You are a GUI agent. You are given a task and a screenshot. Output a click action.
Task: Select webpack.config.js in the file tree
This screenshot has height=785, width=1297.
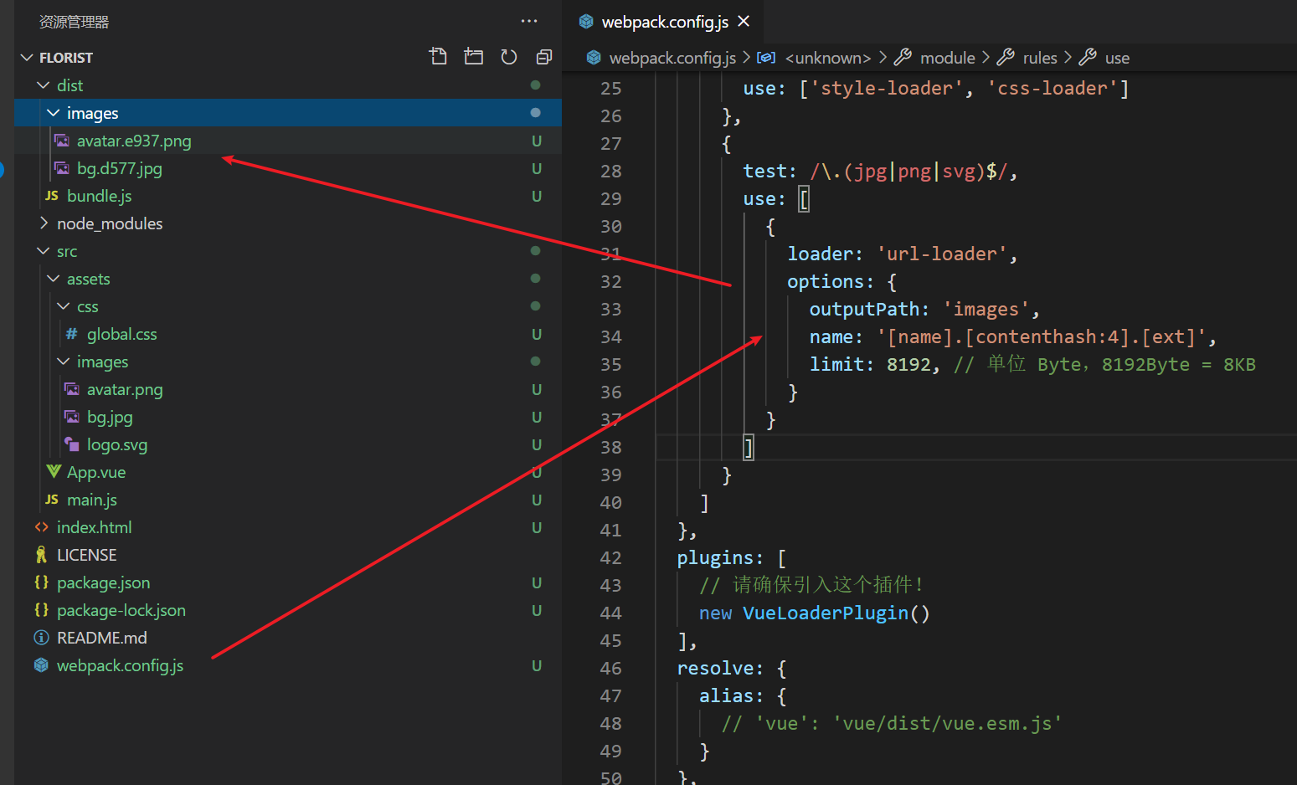coord(121,665)
